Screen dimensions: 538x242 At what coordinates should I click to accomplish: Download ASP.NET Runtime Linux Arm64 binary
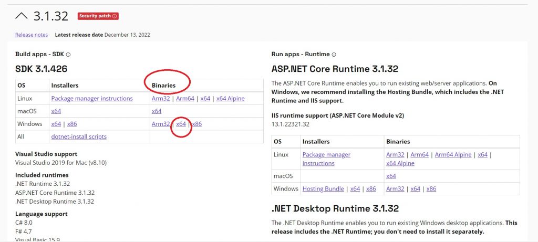420,154
